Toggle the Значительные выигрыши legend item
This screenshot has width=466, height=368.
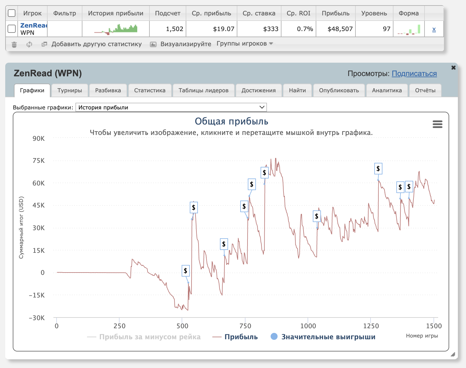pyautogui.click(x=323, y=337)
